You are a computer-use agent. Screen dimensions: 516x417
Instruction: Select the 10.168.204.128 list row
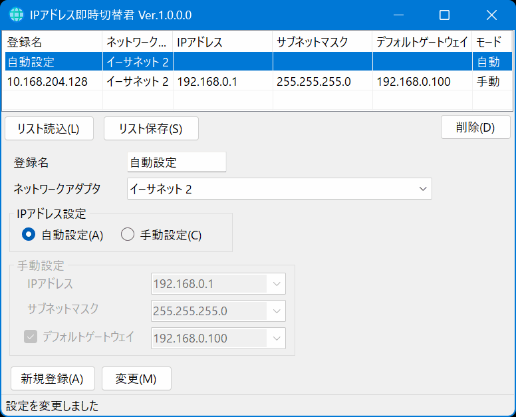coord(258,81)
